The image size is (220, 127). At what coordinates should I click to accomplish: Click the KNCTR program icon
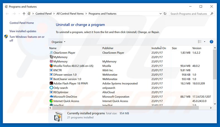click(x=51, y=70)
